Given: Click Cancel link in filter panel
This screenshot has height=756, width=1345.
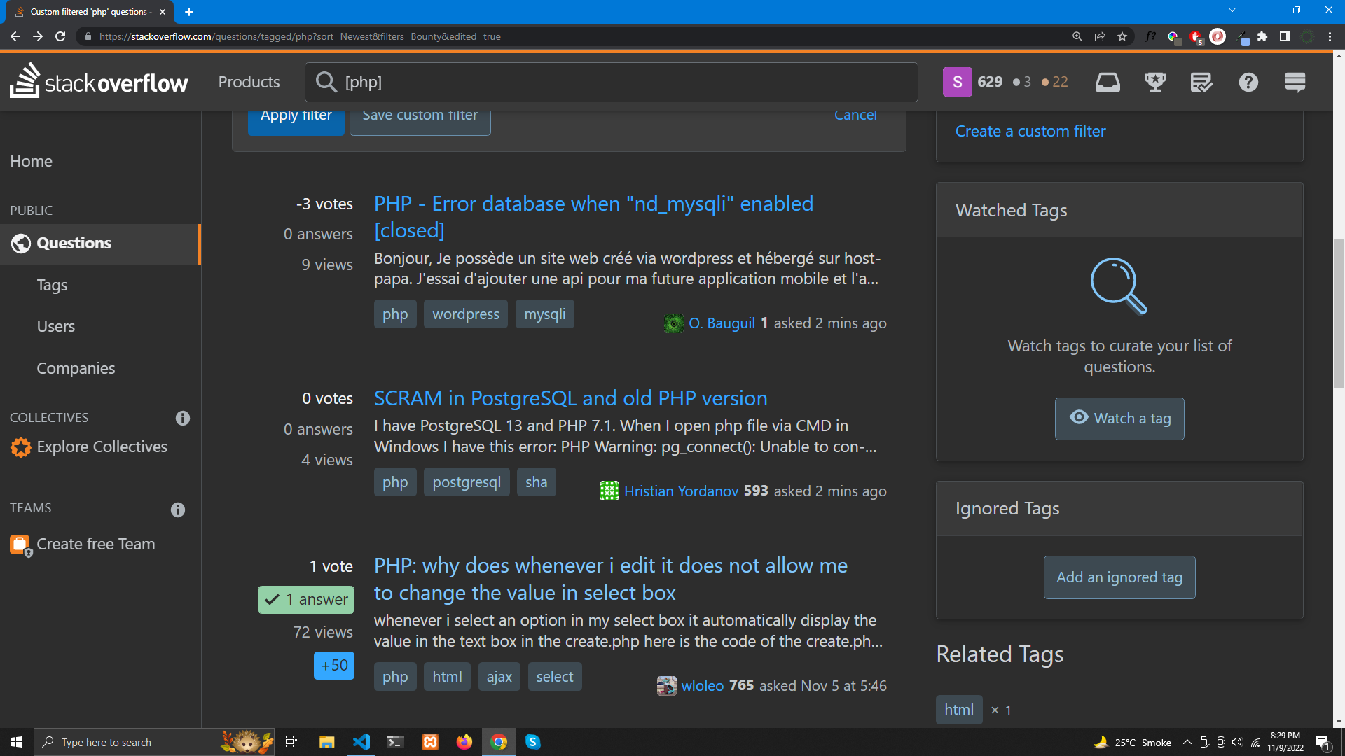Looking at the screenshot, I should pos(855,117).
